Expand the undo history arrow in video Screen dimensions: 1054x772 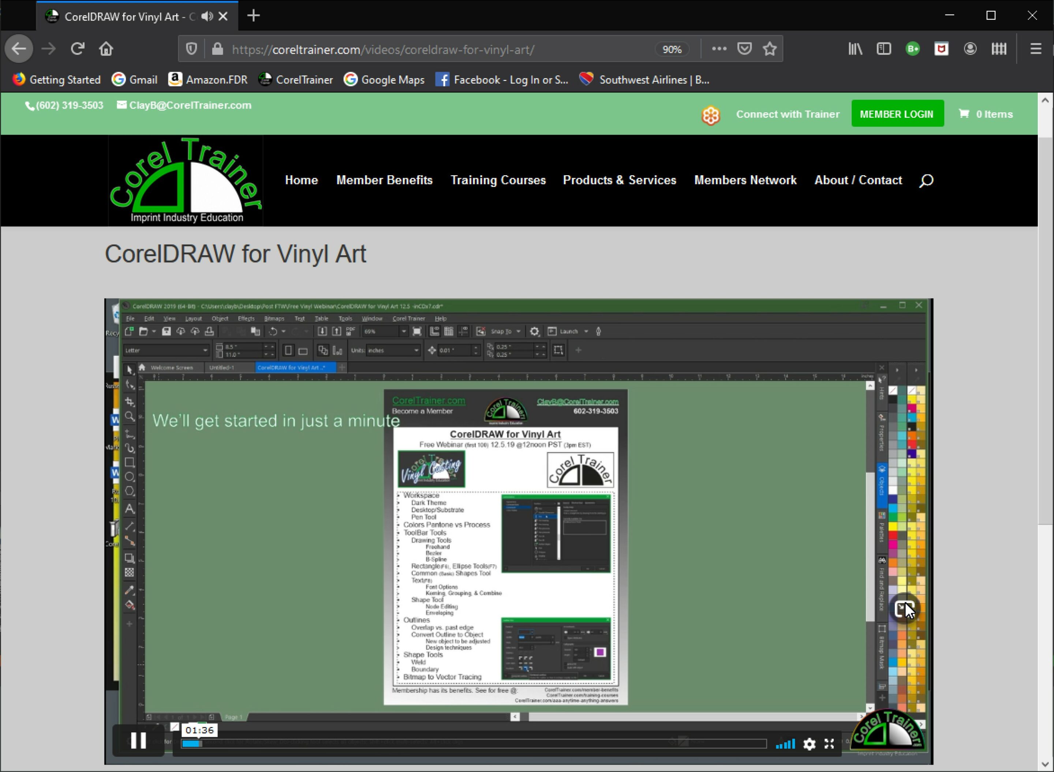(283, 331)
